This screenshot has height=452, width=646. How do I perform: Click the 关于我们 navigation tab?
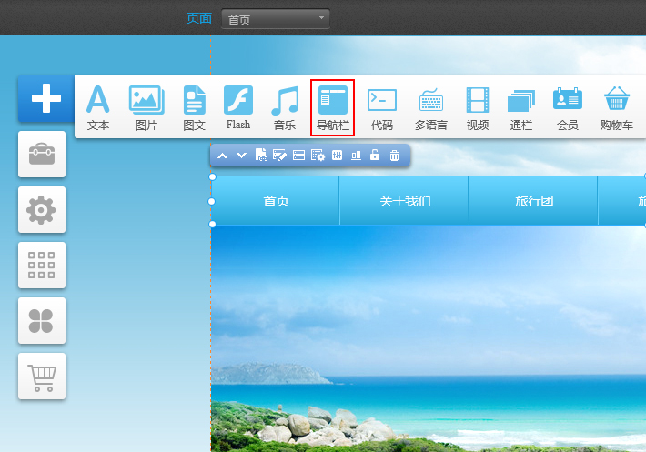pos(405,201)
